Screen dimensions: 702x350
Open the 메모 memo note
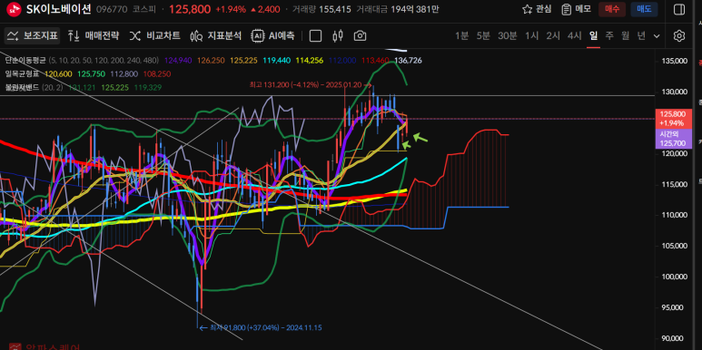coord(576,9)
